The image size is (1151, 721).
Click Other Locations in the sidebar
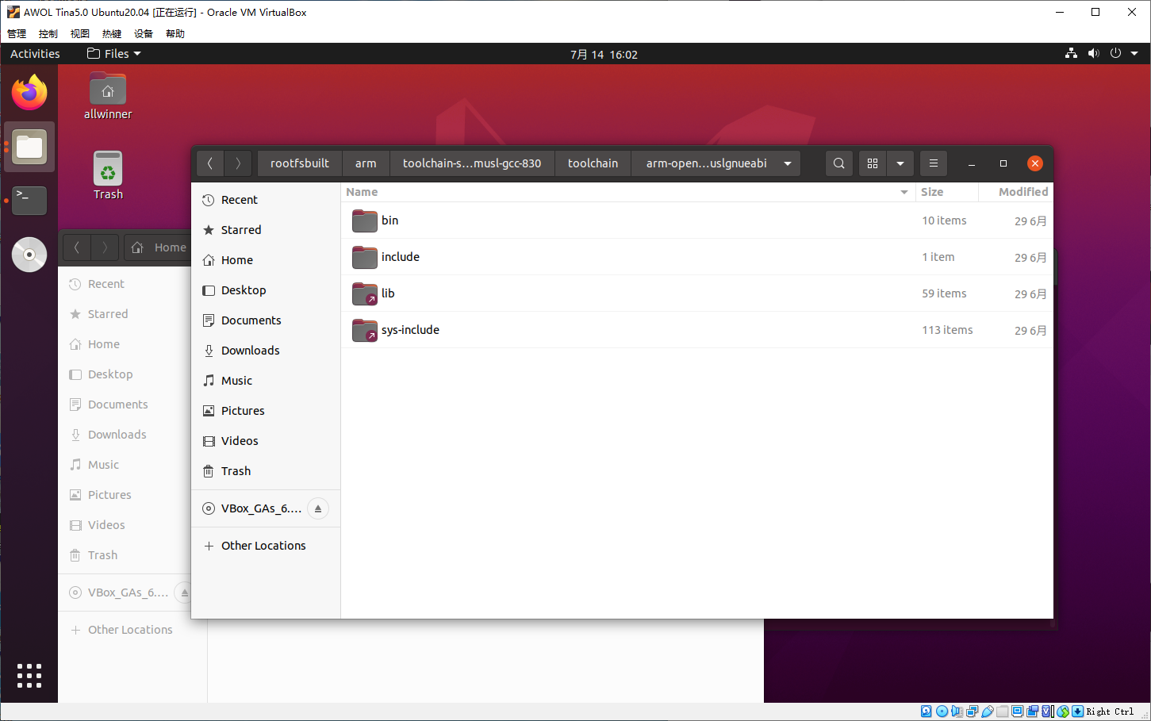click(x=263, y=546)
